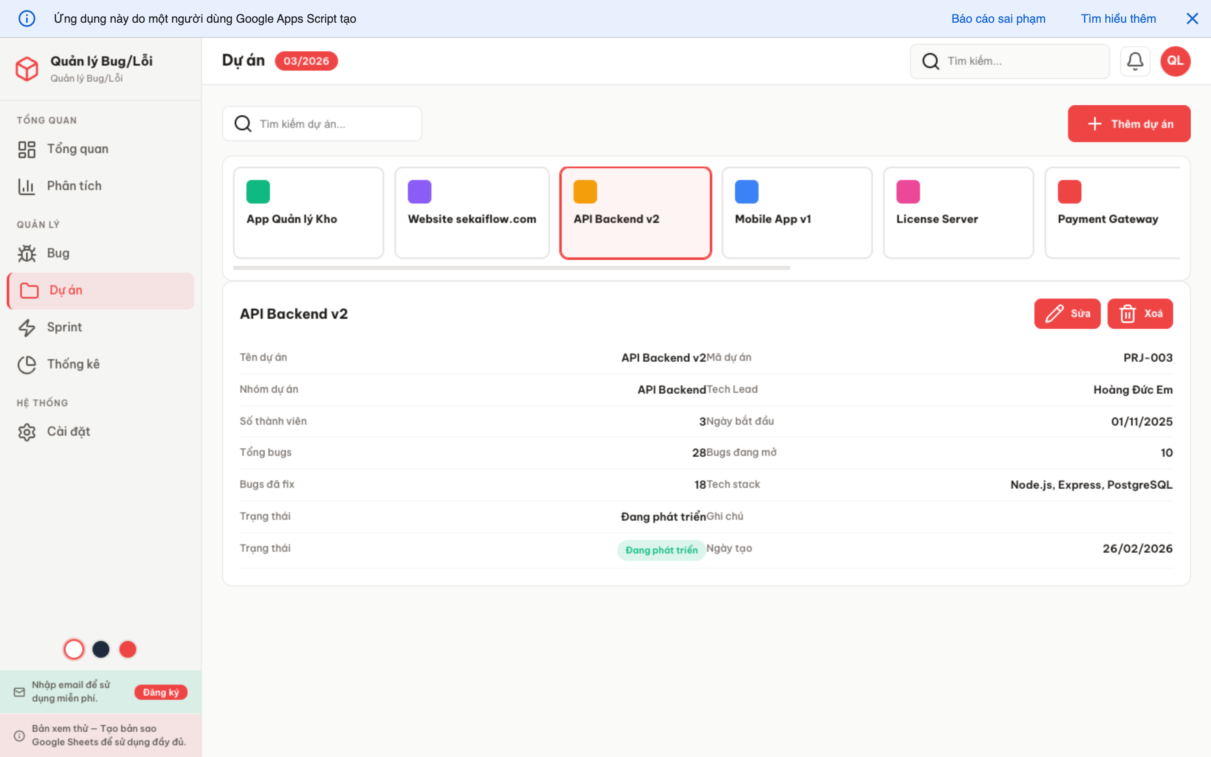
Task: Click Thêm dự án to add project
Action: tap(1129, 123)
